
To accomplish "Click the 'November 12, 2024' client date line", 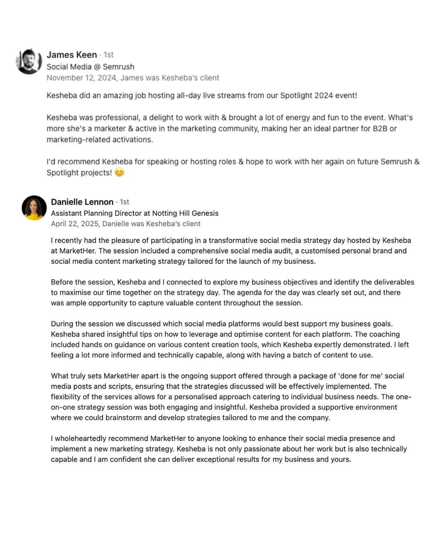I will tap(133, 78).
